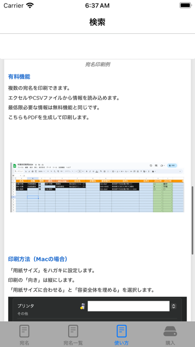Tap text 複数の宛名を印刷できます。
Screen dimensions: 195x347
[39, 88]
